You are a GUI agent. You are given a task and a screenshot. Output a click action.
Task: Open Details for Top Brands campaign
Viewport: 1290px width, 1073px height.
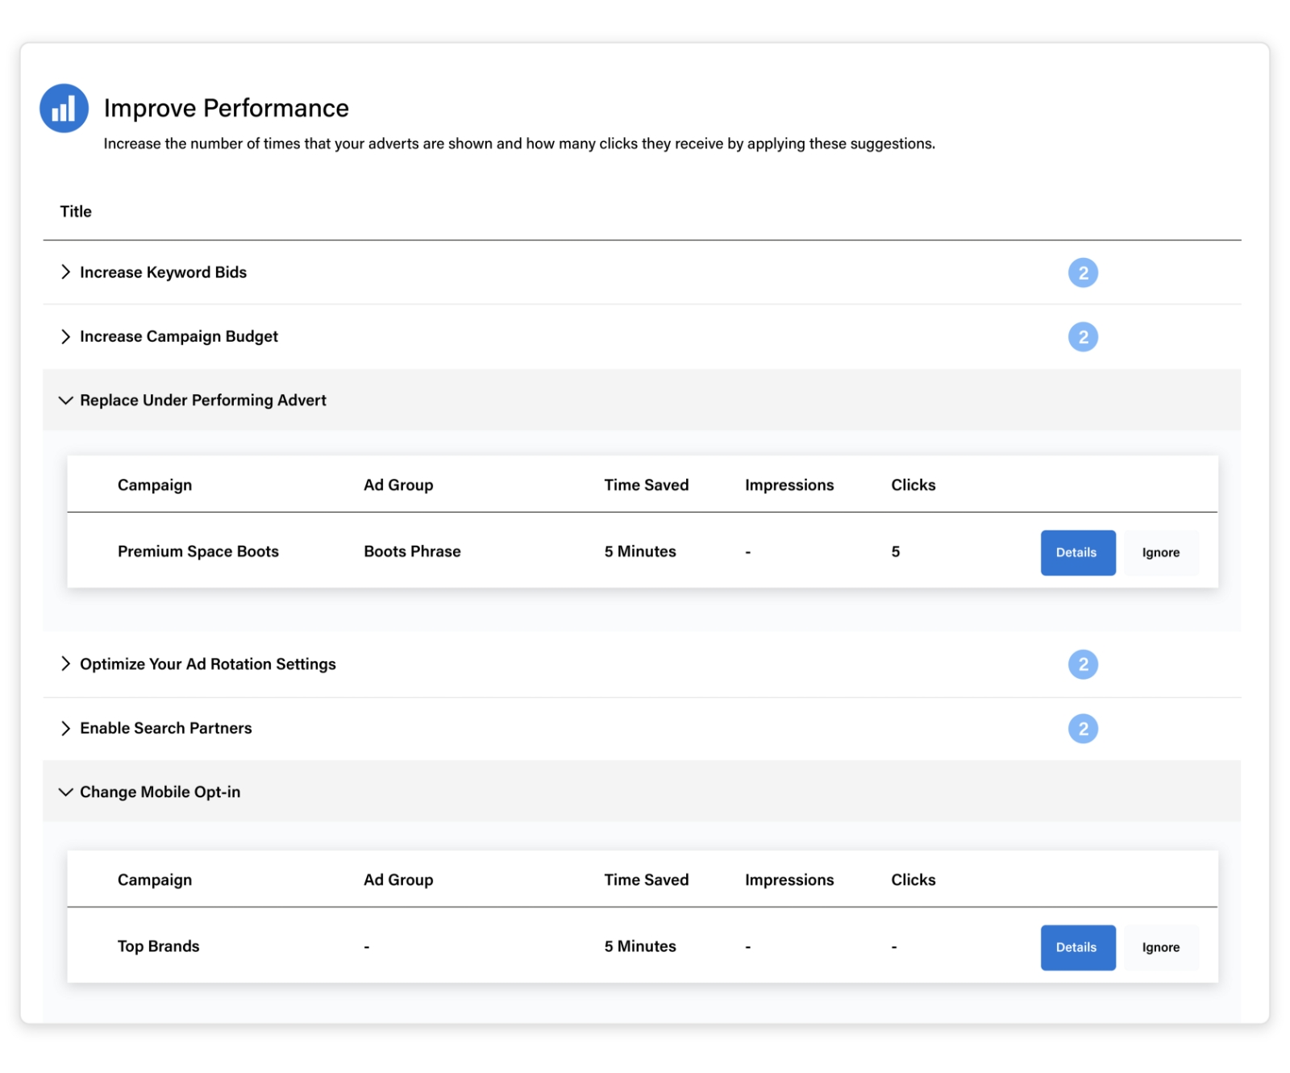(1077, 947)
